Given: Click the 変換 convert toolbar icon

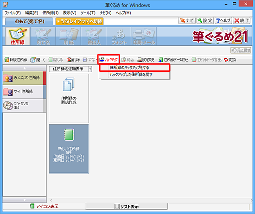Looking at the screenshot, I should pos(230,60).
